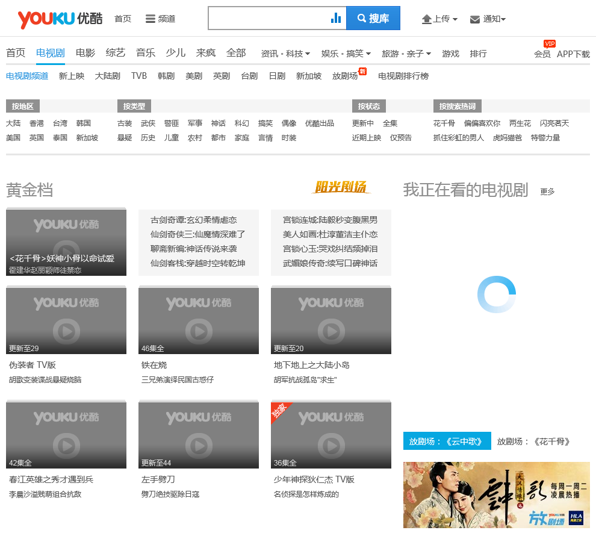Switch to 音乐 tab
The image size is (596, 542).
point(146,53)
